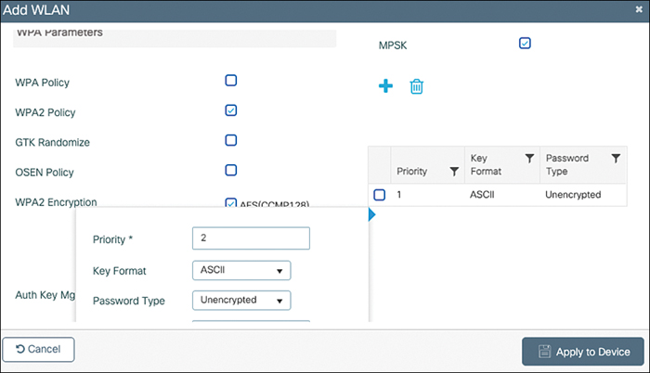The width and height of the screenshot is (650, 373).
Task: Click the blue arrow on popup edge
Action: pos(372,215)
